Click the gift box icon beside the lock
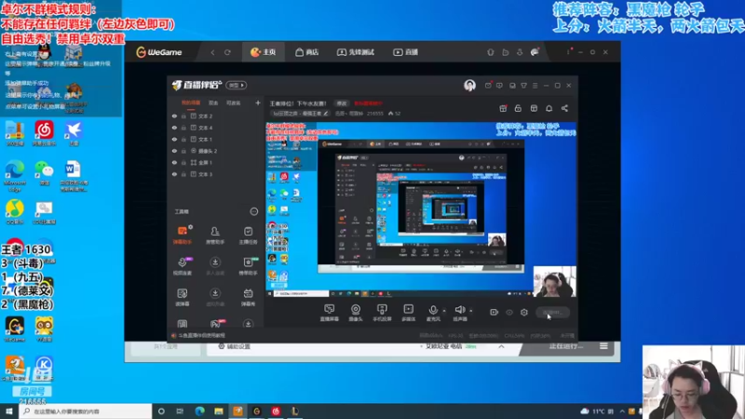Image resolution: width=745 pixels, height=419 pixels. click(503, 108)
